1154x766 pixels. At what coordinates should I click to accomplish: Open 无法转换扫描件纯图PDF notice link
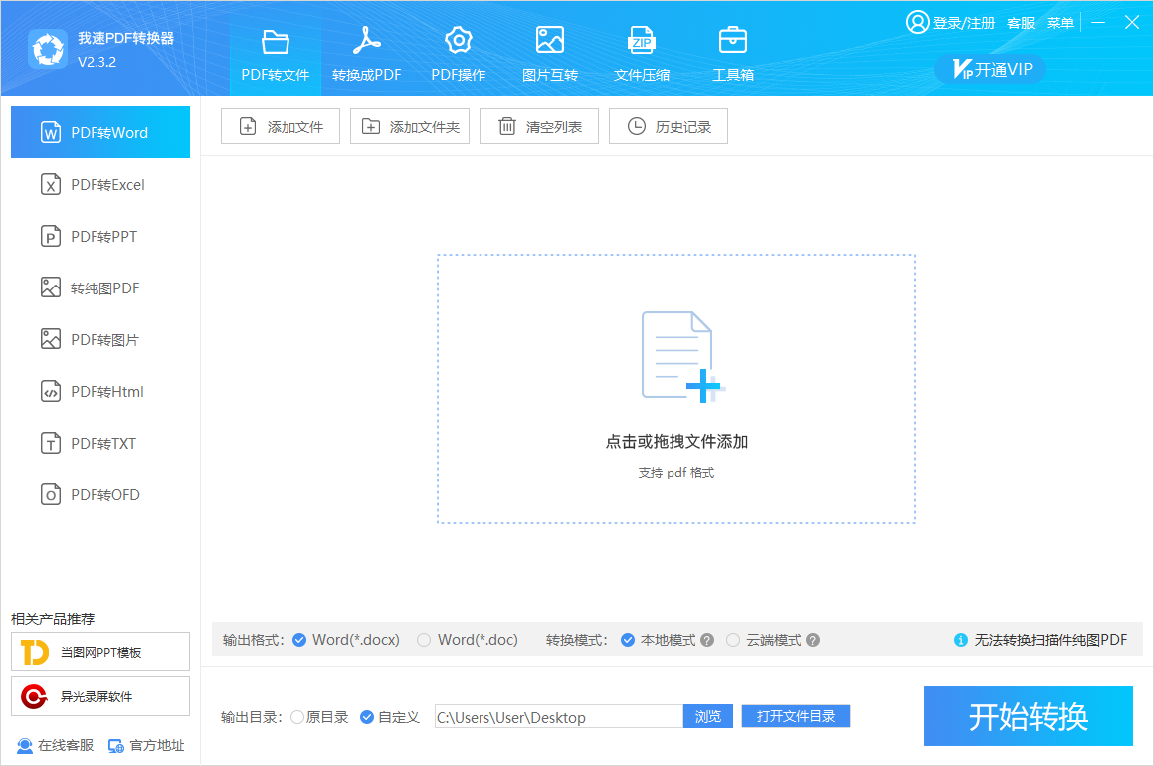coord(1051,640)
